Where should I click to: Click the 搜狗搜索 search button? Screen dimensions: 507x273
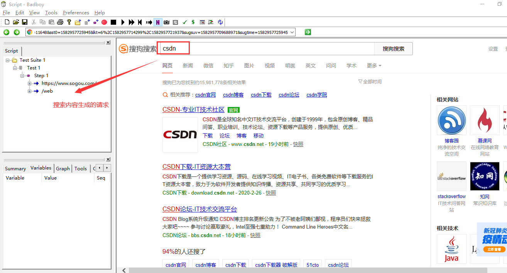pos(394,49)
